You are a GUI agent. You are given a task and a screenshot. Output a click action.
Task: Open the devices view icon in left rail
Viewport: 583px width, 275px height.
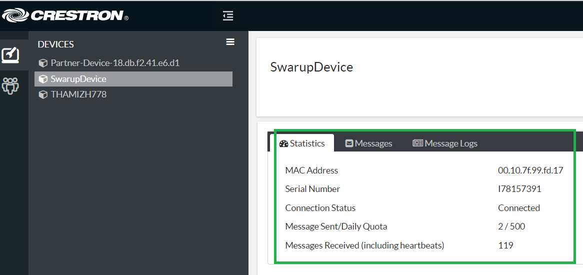11,54
